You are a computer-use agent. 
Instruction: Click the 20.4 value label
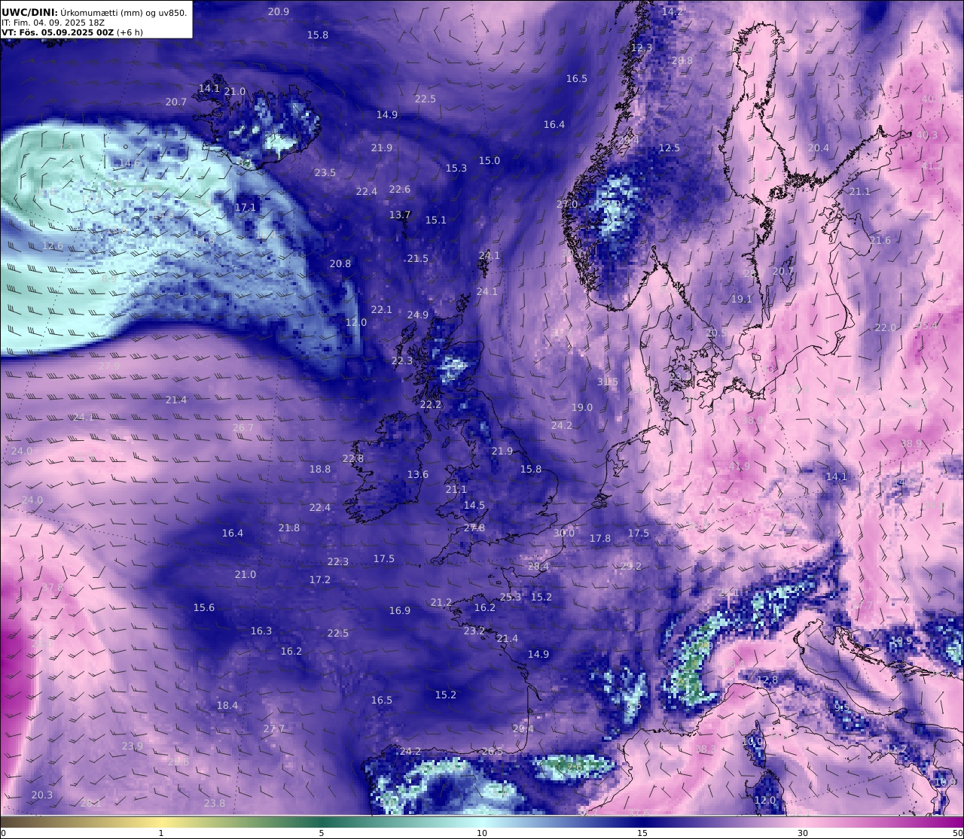[x=819, y=148]
